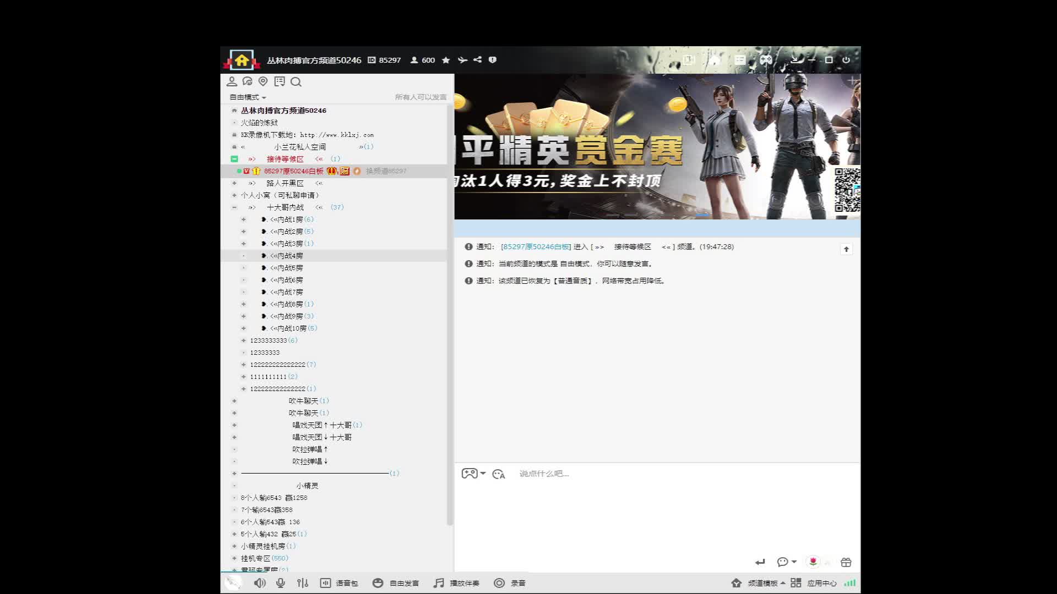Open the 自由模式 mode dropdown
Image resolution: width=1057 pixels, height=594 pixels.
(x=248, y=97)
